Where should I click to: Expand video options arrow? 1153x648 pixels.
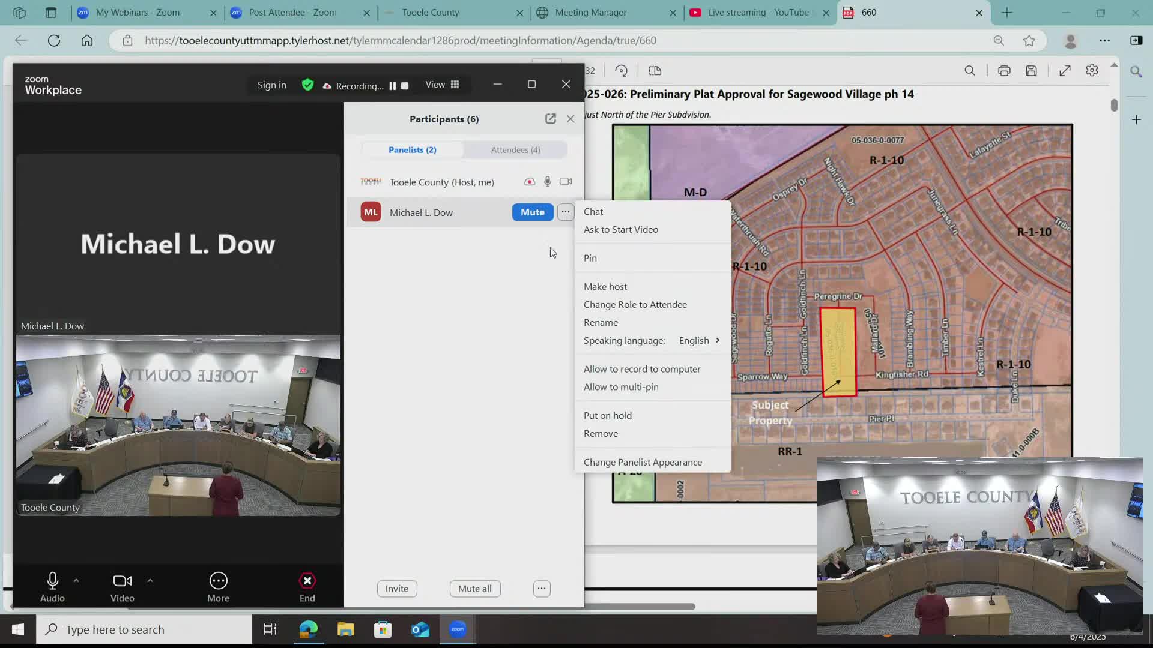(x=150, y=580)
